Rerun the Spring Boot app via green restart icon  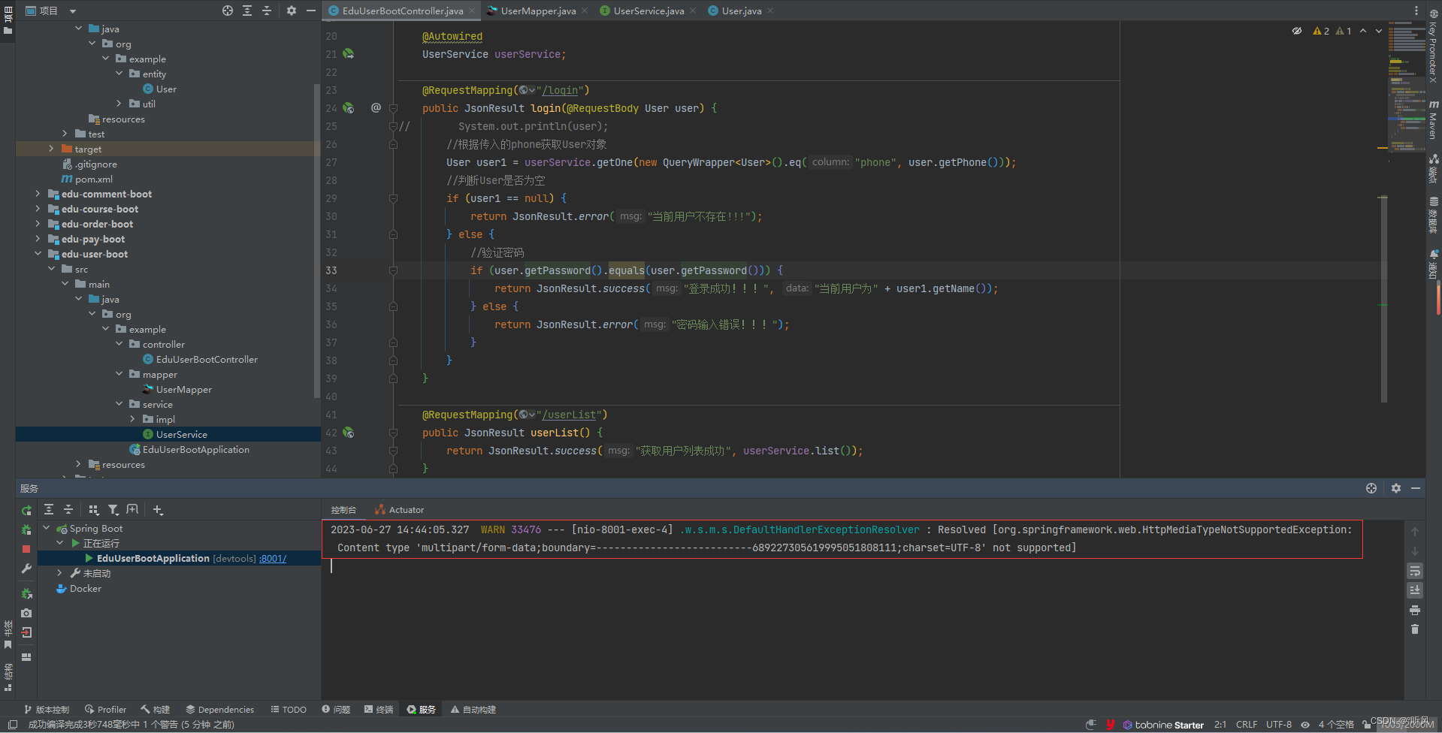coord(26,510)
